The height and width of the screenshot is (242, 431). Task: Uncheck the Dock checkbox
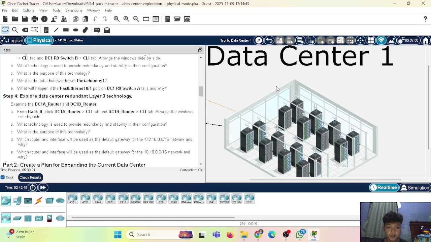pyautogui.click(x=3, y=177)
